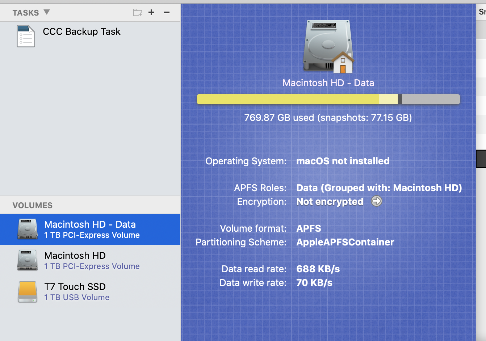Create a new task group folder
Image resolution: width=486 pixels, height=341 pixels.
pyautogui.click(x=138, y=12)
